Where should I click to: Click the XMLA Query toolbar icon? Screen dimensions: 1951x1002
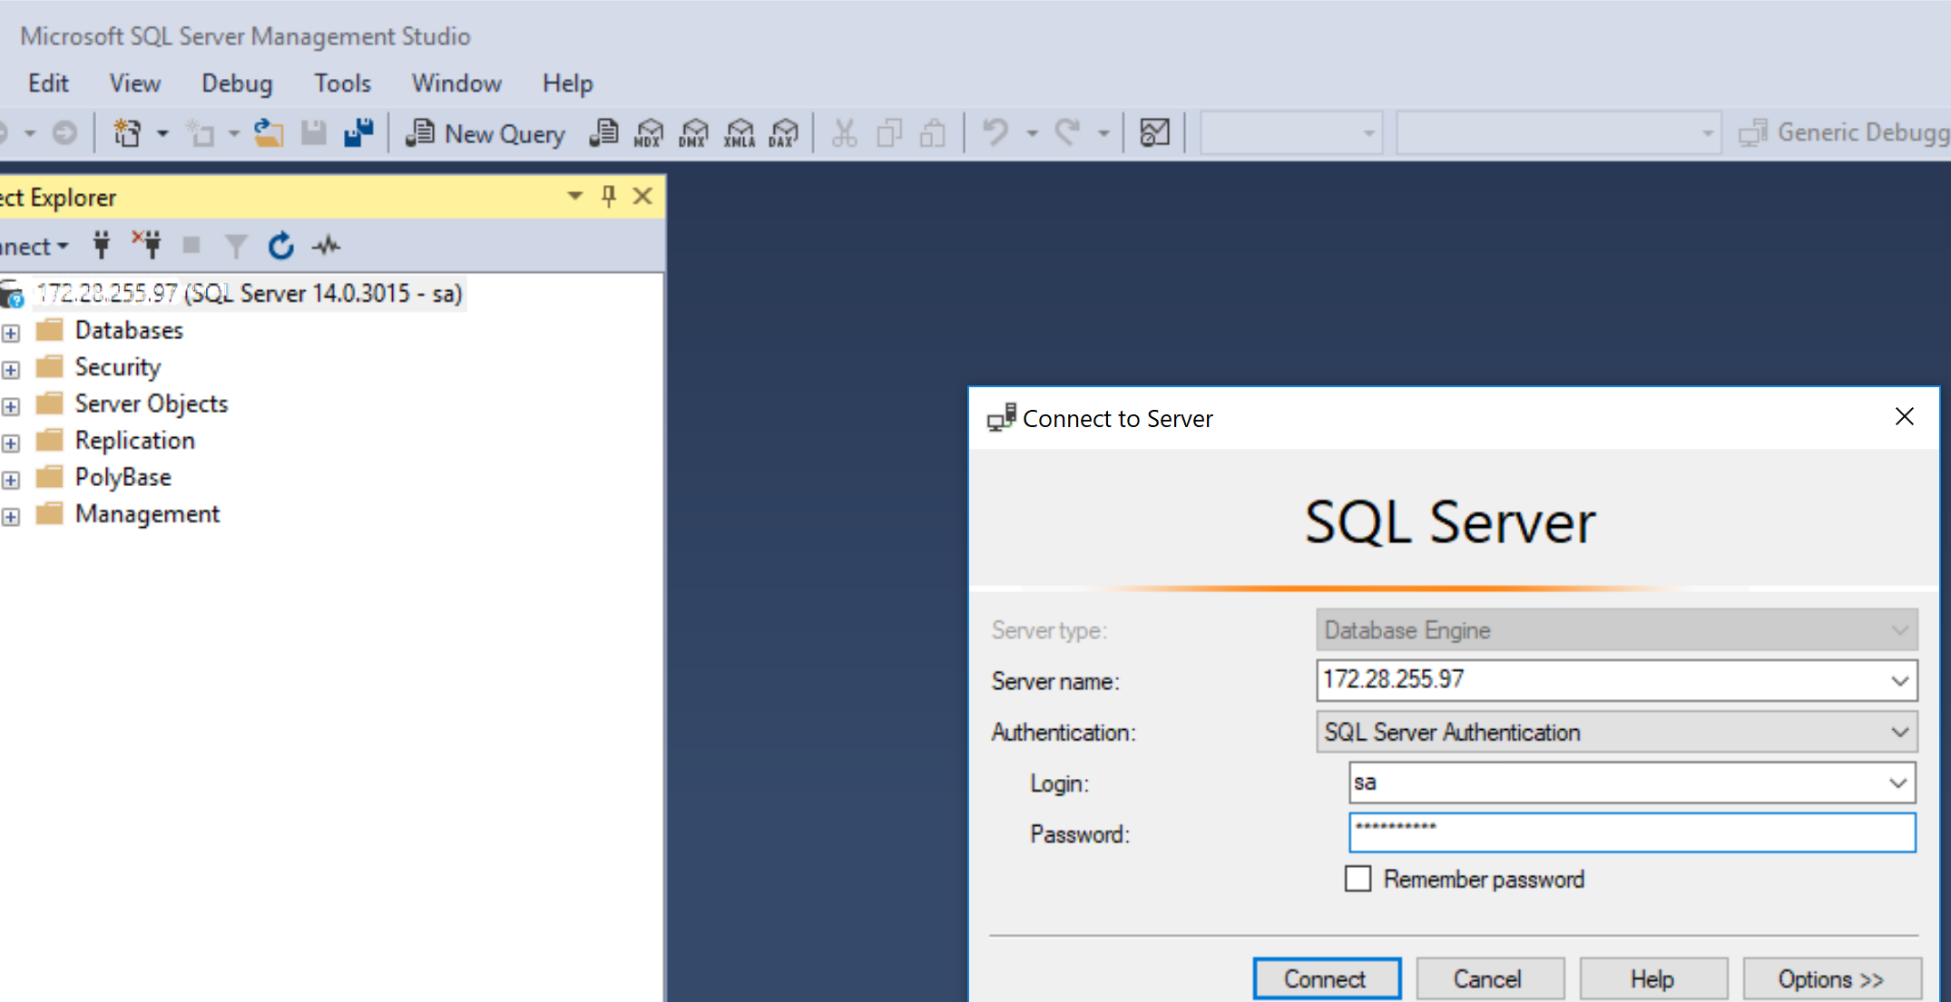740,133
